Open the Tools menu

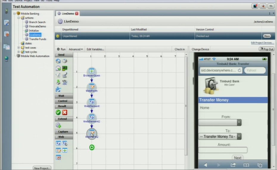tap(49, 1)
